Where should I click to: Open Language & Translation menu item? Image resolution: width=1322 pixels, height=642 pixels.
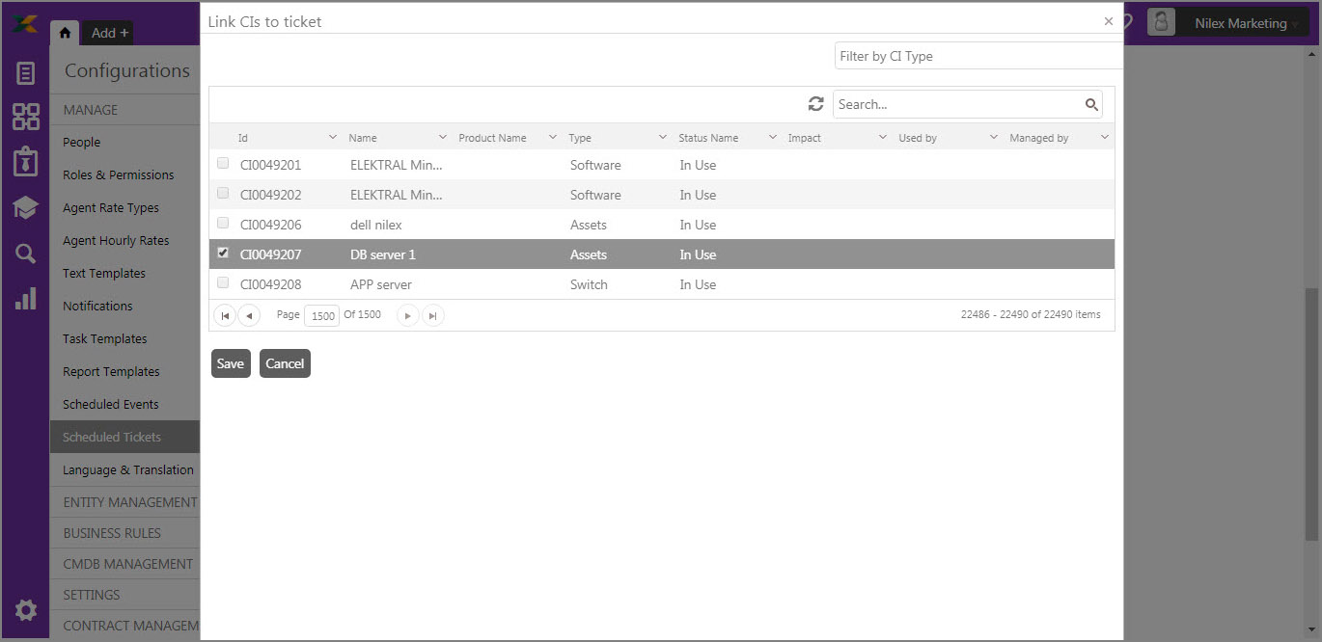point(128,469)
